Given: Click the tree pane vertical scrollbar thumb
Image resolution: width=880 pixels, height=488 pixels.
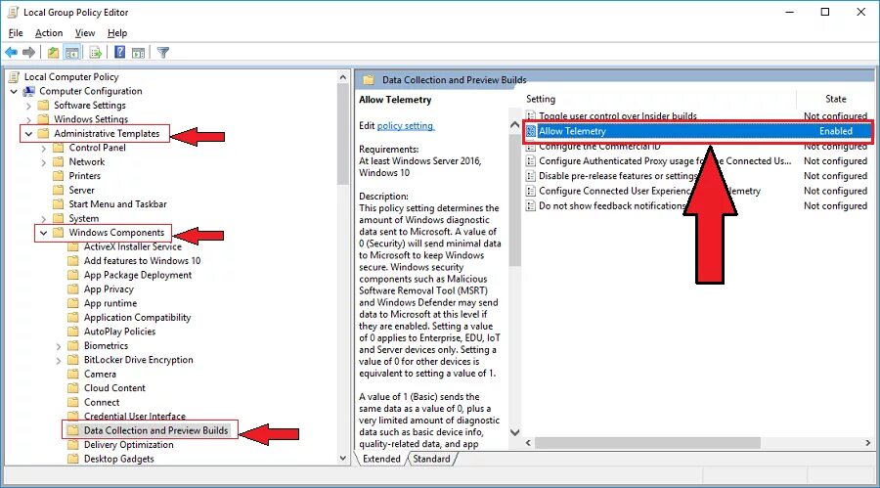Looking at the screenshot, I should [343, 134].
